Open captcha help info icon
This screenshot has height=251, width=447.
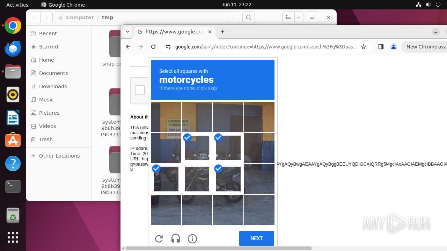(192, 238)
